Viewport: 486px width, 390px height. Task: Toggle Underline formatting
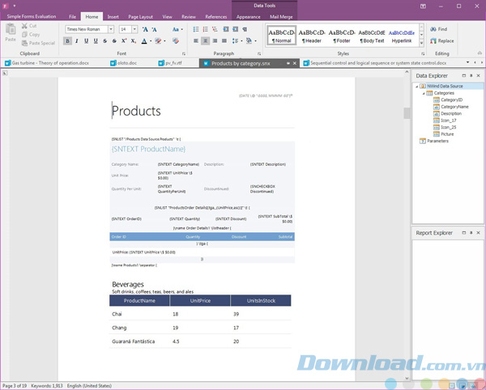tap(87, 40)
